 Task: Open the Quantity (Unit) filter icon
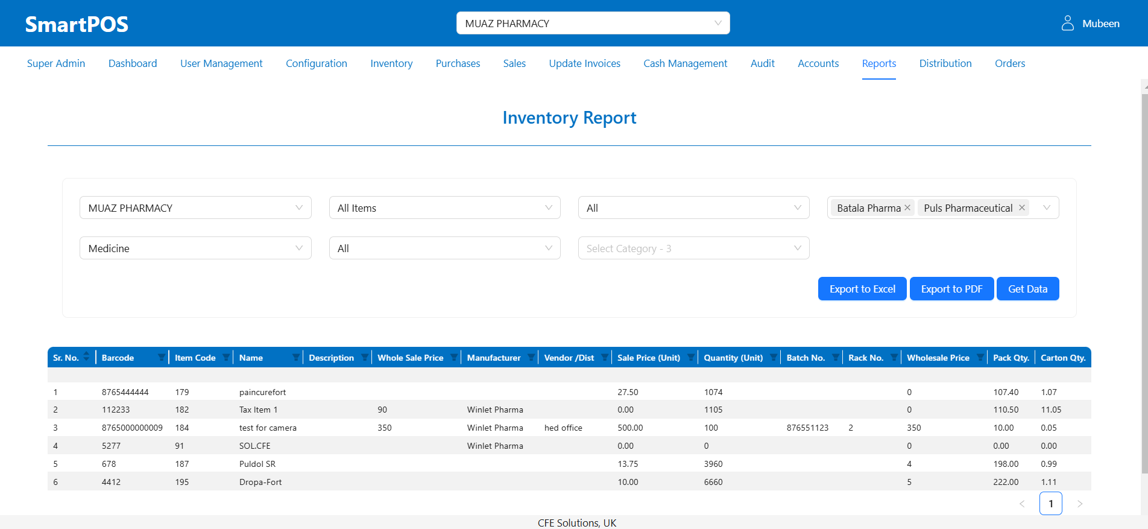[x=774, y=357]
